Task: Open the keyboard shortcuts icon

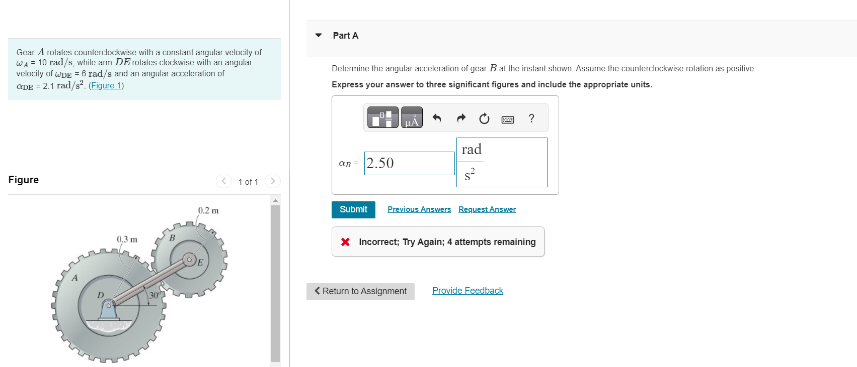Action: tap(508, 119)
